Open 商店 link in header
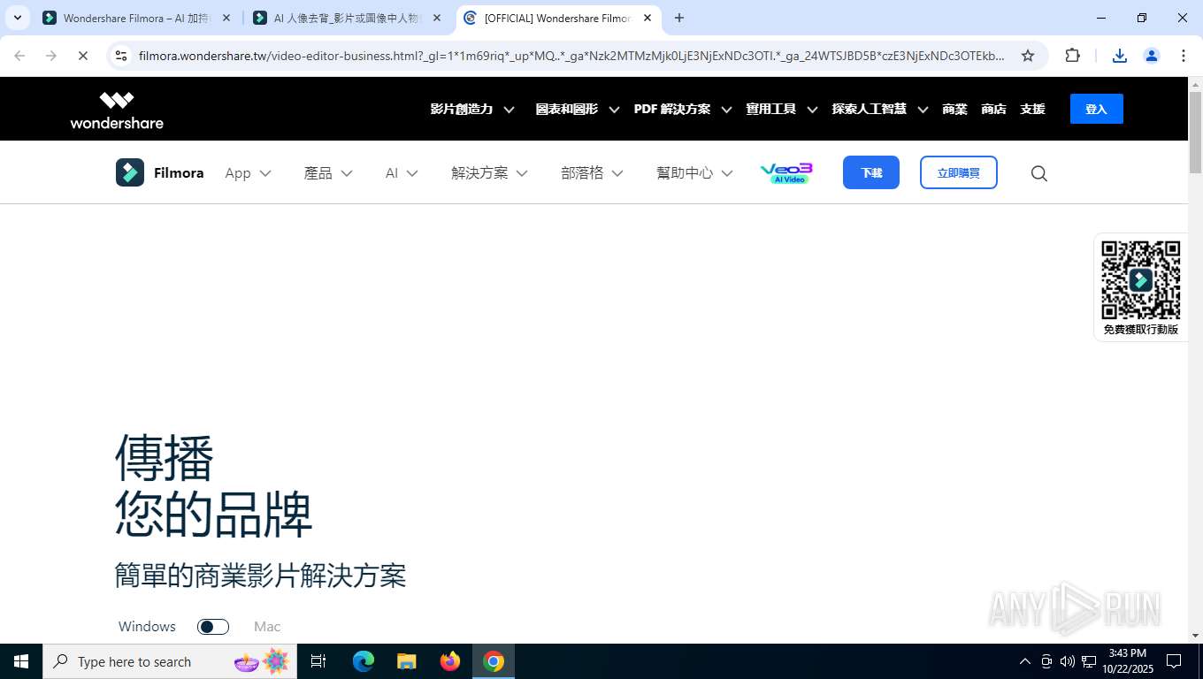The image size is (1203, 679). pos(993,110)
